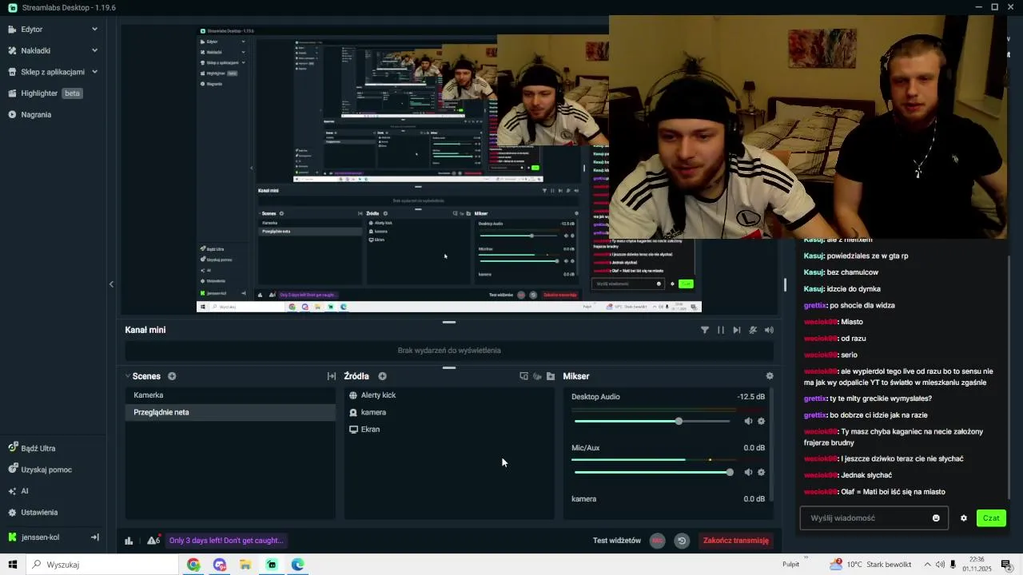The width and height of the screenshot is (1023, 575).
Task: Open Uzyskaj pomoc help
Action: (x=40, y=470)
